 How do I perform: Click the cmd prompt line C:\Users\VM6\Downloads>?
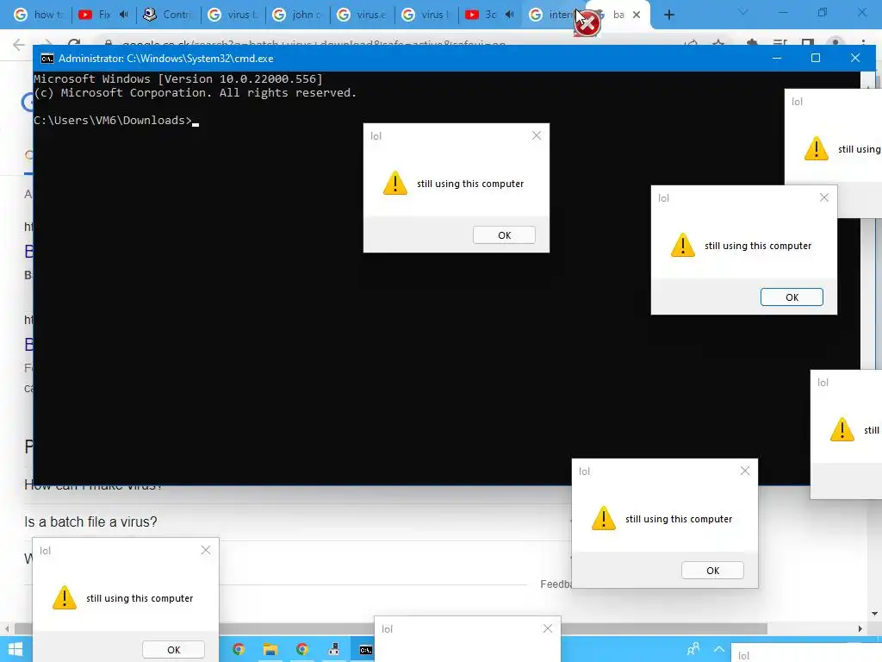click(x=113, y=121)
